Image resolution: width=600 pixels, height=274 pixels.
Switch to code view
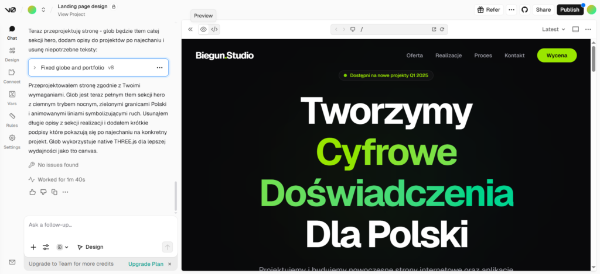tap(214, 29)
